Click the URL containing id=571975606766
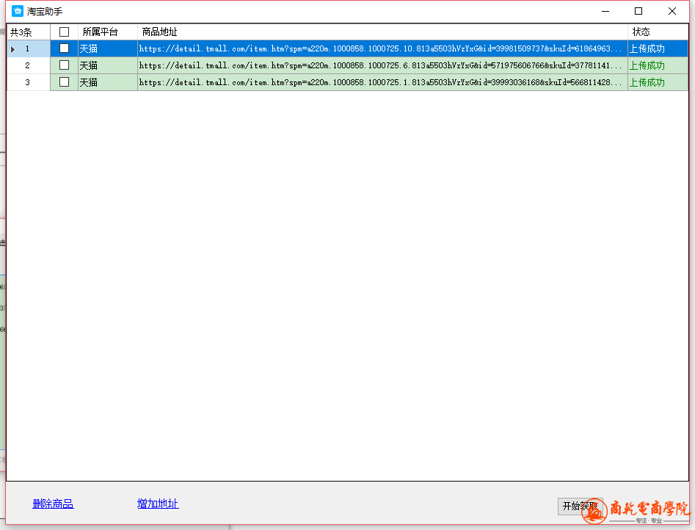The image size is (695, 530). tap(382, 65)
